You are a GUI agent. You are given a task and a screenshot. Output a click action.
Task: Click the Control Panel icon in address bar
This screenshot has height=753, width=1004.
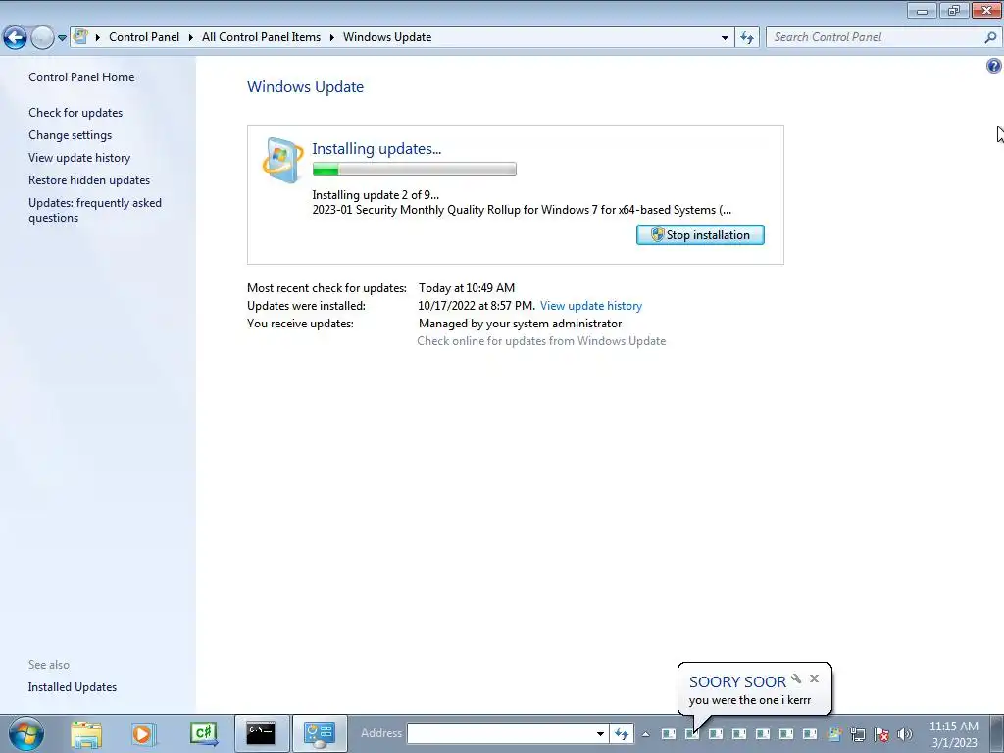pyautogui.click(x=80, y=36)
